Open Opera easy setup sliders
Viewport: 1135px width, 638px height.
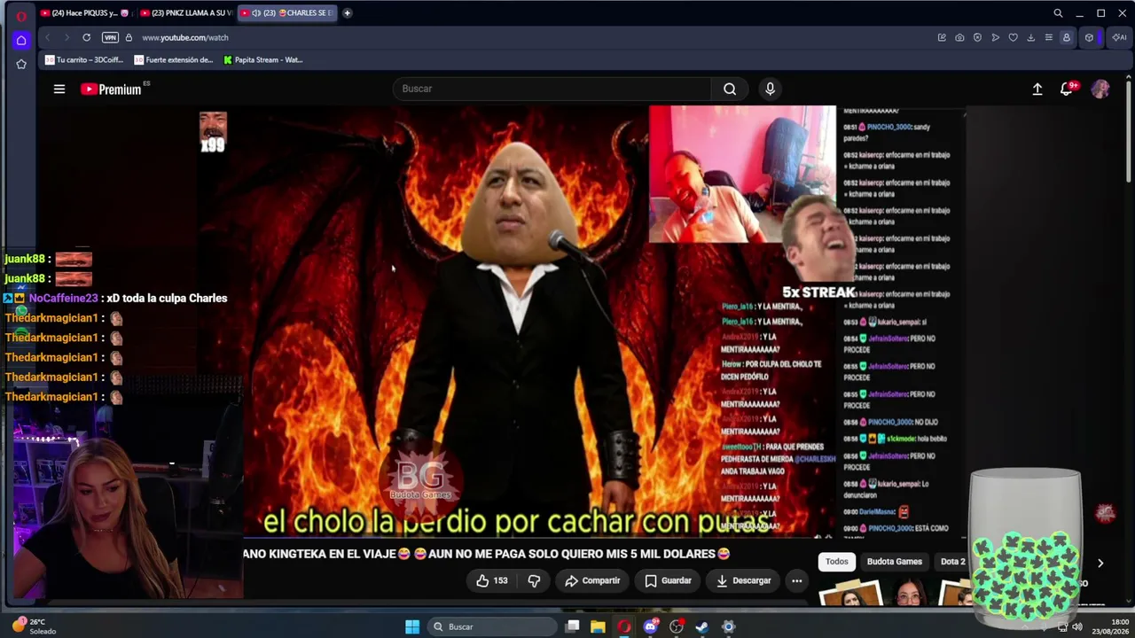tap(1048, 37)
